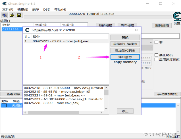This screenshot has height=139, width=181.
Task: Close the opcode dialog with X
Action: coord(136,30)
